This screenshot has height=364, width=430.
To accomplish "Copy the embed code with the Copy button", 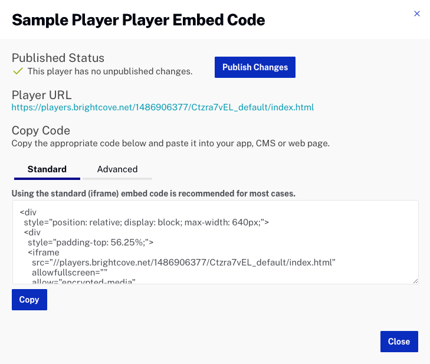I will [29, 300].
